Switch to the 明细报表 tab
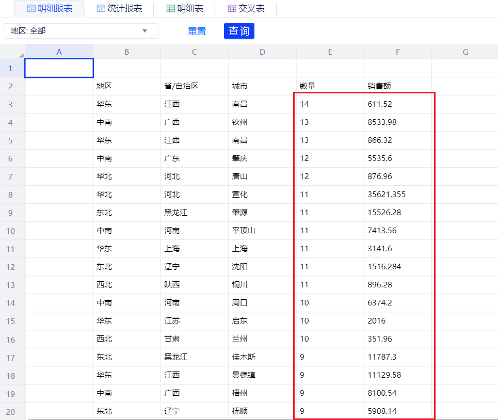The width and height of the screenshot is (498, 420). tap(49, 9)
